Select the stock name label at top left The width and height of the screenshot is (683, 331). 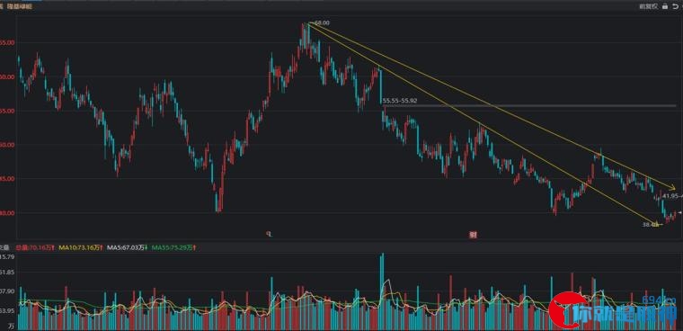[x=19, y=6]
